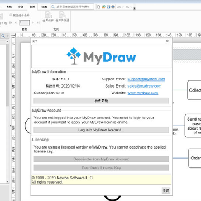Go to next mail merge record
Screen dimensions: 201x201
point(33,23)
